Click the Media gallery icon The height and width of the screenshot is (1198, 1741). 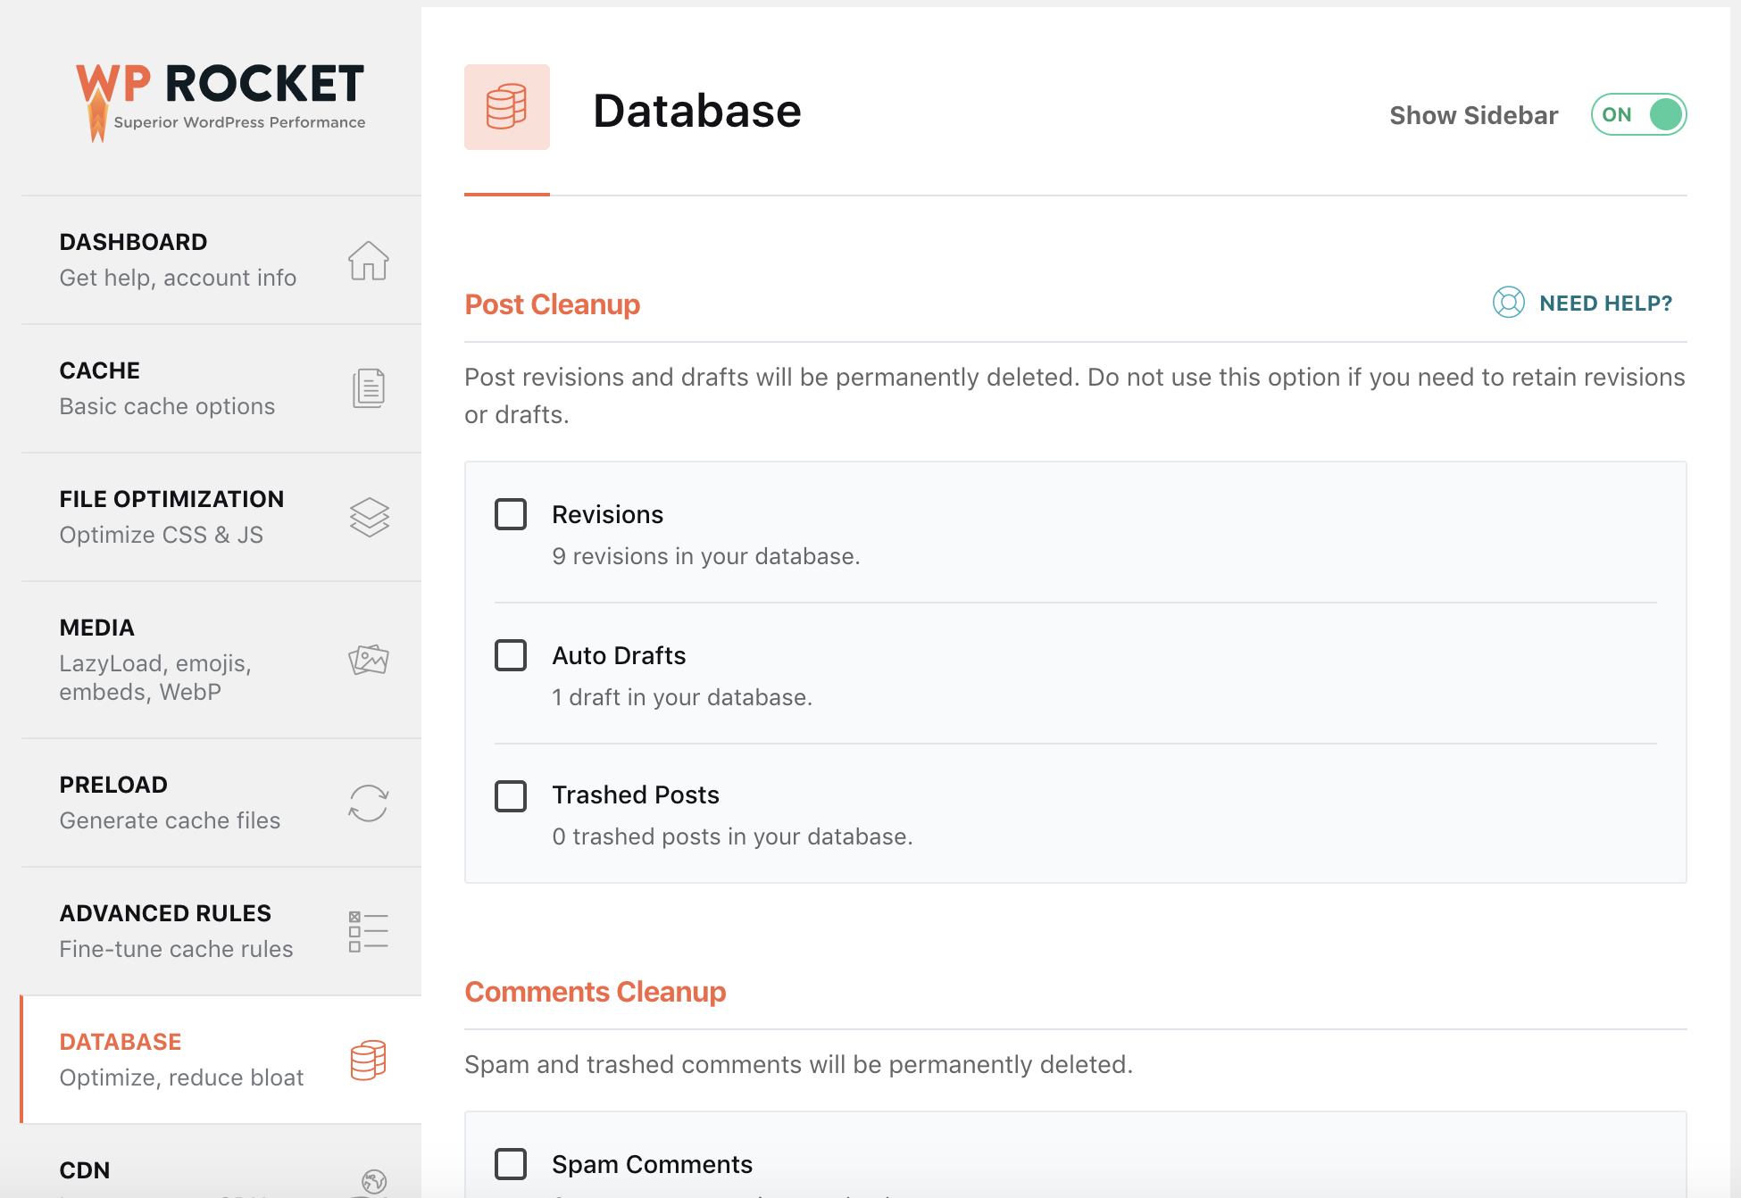tap(368, 659)
